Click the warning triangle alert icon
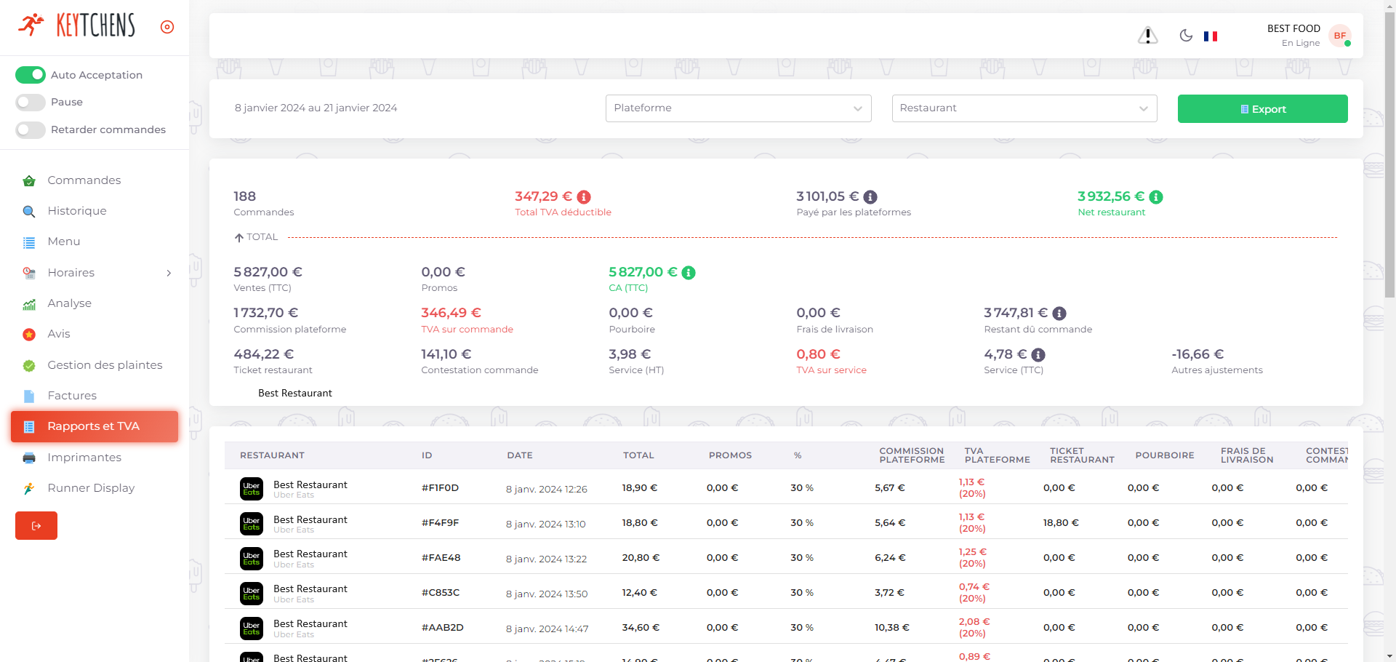The image size is (1396, 662). point(1147,35)
